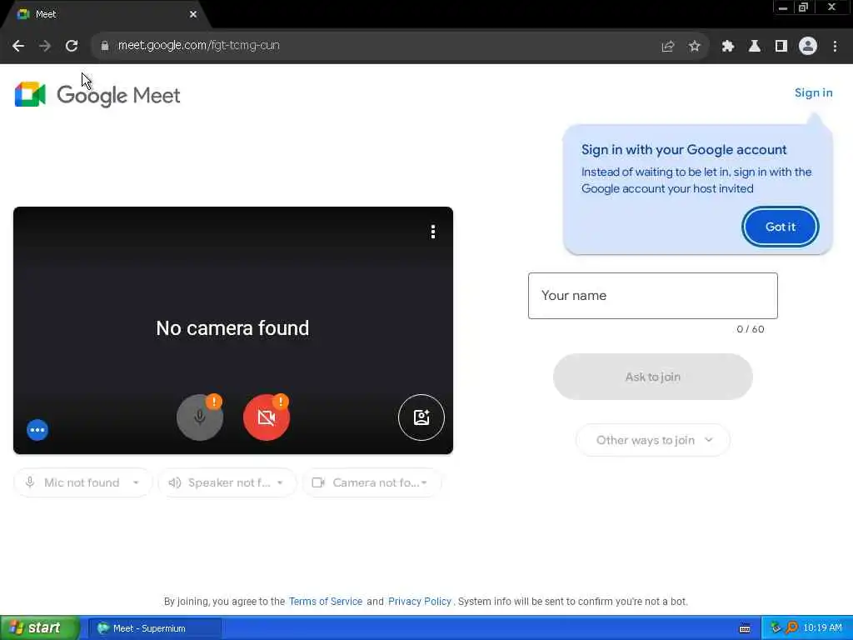Viewport: 853px width, 640px height.
Task: Click the Sign in with your Google account heading
Action: [x=684, y=150]
